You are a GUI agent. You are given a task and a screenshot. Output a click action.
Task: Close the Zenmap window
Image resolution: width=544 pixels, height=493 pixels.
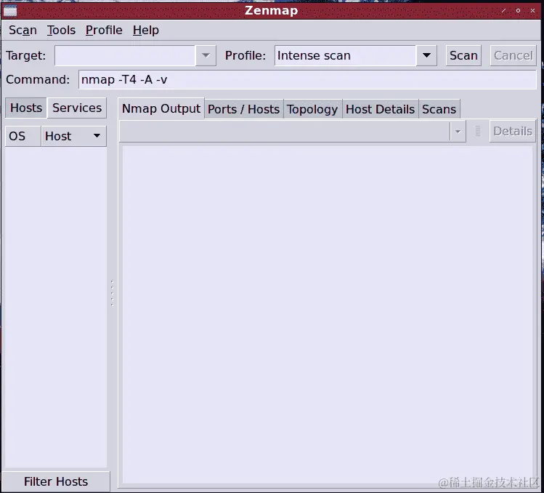(x=532, y=11)
